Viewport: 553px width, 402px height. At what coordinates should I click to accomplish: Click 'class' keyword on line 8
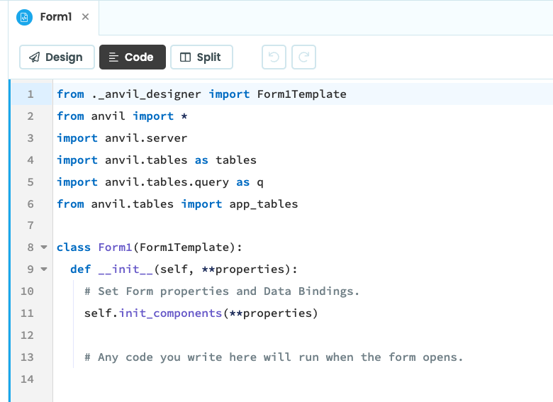pyautogui.click(x=74, y=247)
